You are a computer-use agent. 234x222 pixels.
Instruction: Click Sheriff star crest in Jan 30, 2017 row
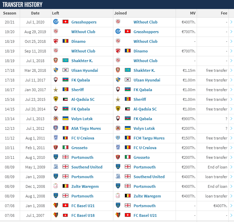coord(56,89)
